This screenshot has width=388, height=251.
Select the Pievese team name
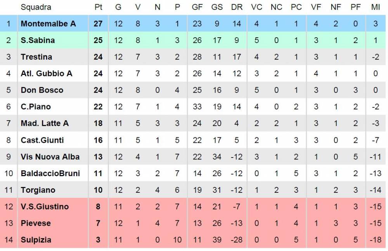tap(36, 223)
